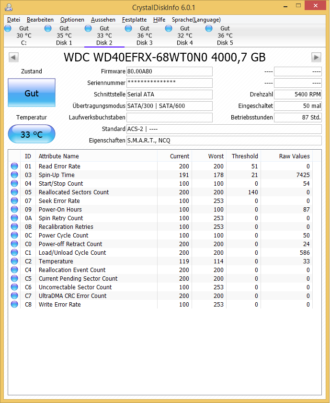Click the Standard field ACS-2
The height and width of the screenshot is (403, 330).
click(x=224, y=129)
